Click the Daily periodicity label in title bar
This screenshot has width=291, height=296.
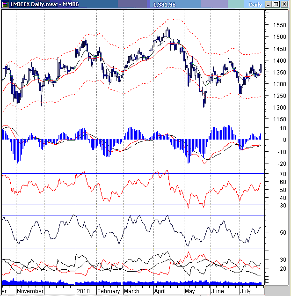(255, 4)
